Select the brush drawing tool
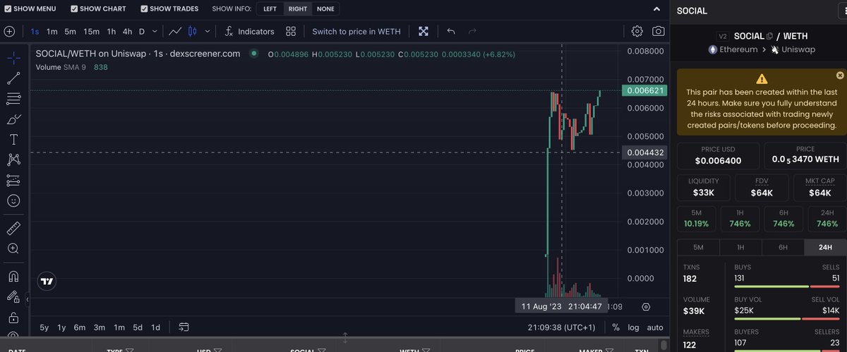This screenshot has height=352, width=847. pos(13,119)
